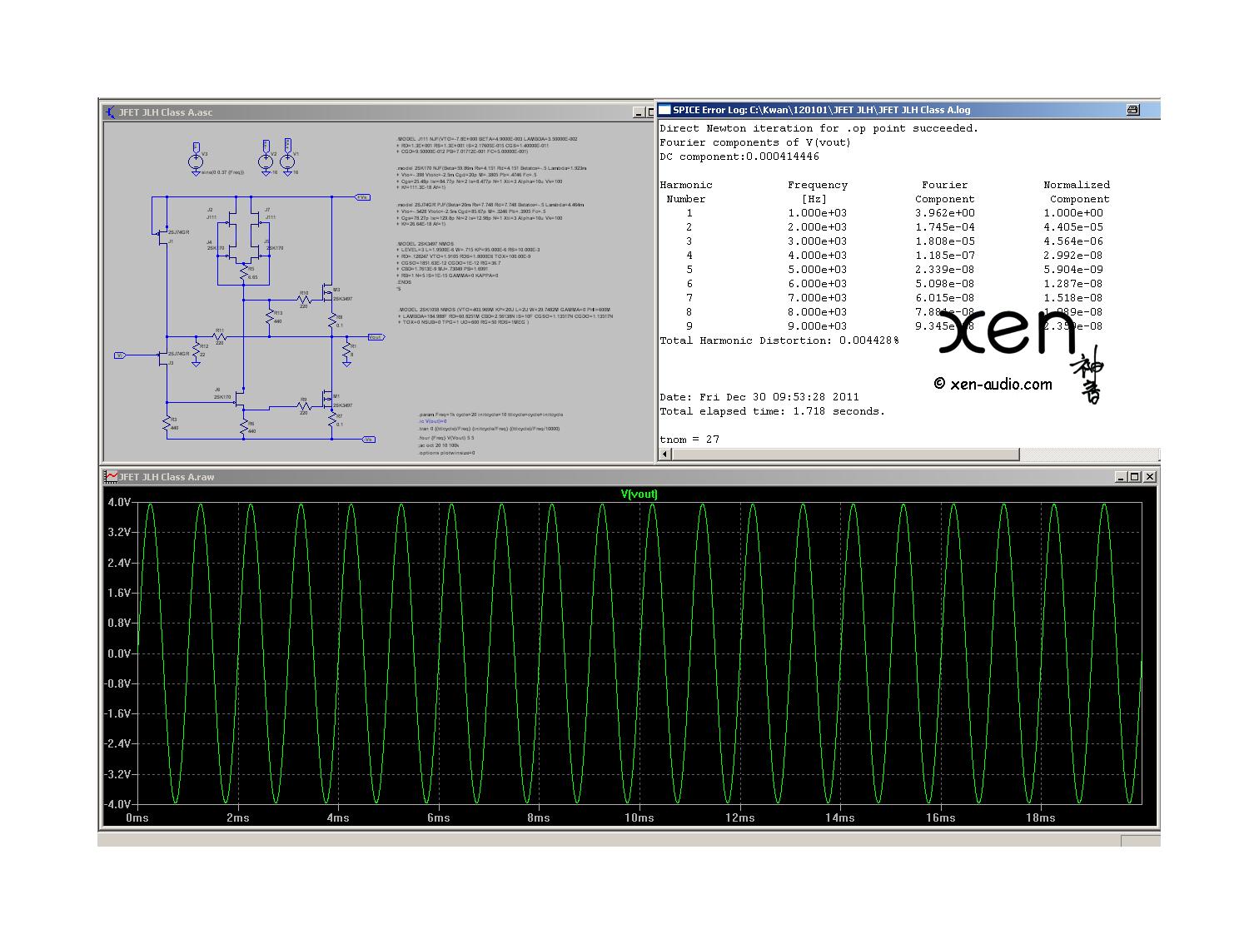Click Fourier component value 3.962e+00
Screen dimensions: 1259x944
(x=944, y=213)
